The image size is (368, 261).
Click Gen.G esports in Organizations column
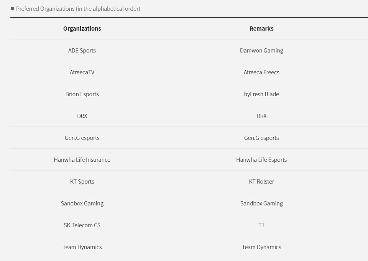tap(82, 138)
